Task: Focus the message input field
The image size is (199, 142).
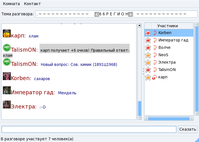Action: pos(89,129)
